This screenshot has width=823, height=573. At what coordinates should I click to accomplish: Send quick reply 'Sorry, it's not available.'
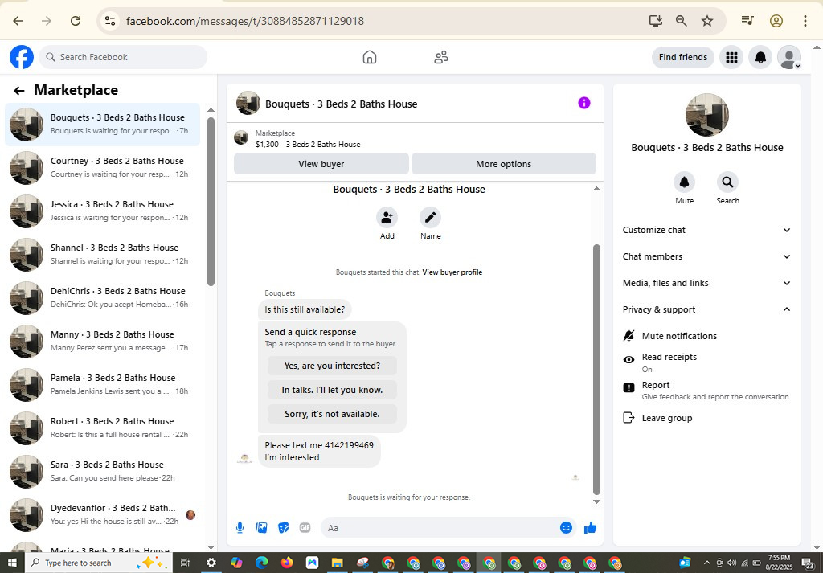pyautogui.click(x=332, y=414)
